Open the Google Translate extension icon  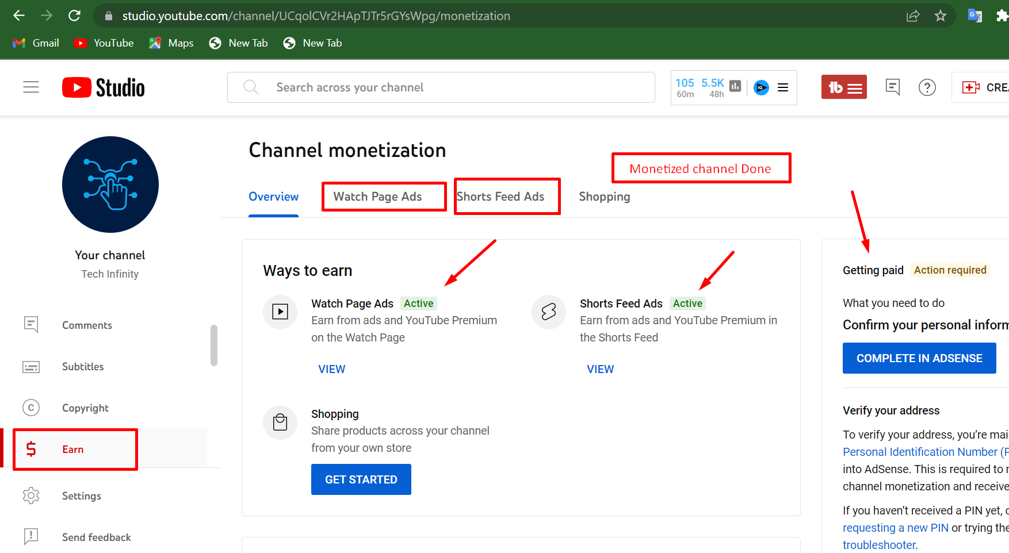click(974, 16)
